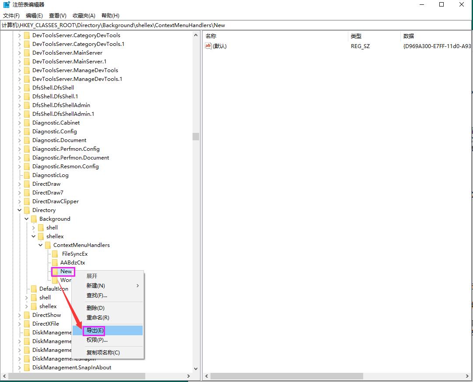
Task: Select the DevToolsServer.ManageDevTools.1 key
Action: [x=77, y=79]
